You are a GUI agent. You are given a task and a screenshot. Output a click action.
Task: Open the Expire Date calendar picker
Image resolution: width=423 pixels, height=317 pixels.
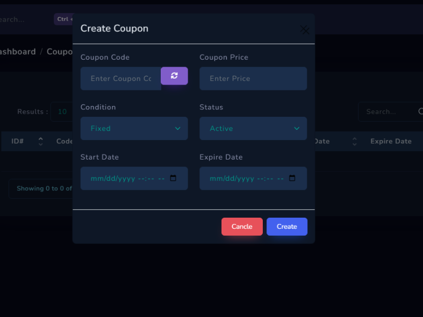pos(292,179)
